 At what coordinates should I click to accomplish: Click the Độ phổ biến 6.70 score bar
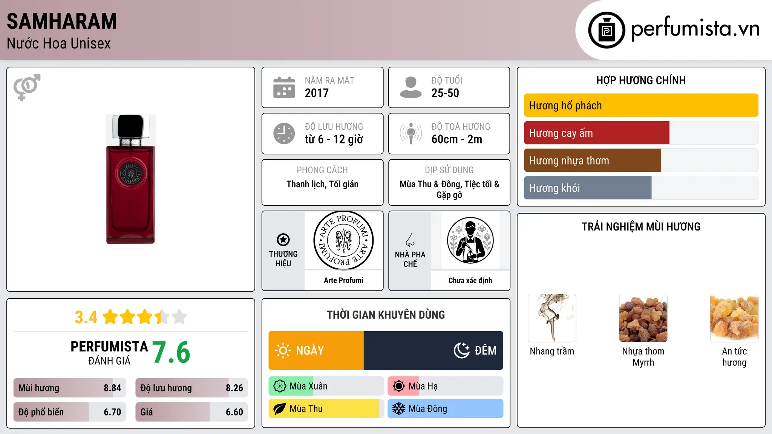pyautogui.click(x=70, y=412)
